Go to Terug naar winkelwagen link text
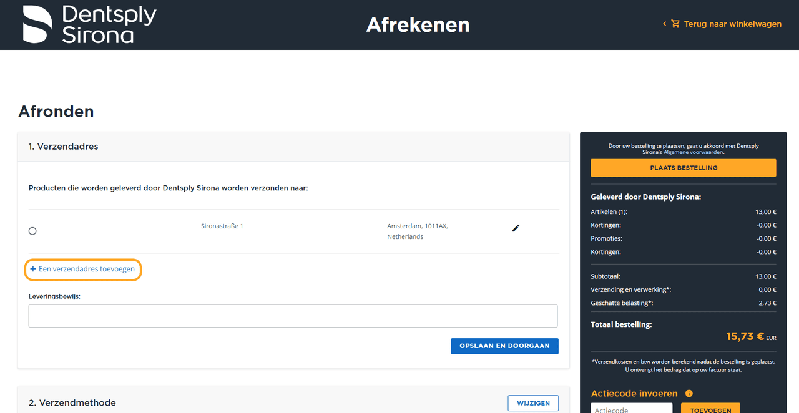The image size is (799, 413). click(732, 24)
